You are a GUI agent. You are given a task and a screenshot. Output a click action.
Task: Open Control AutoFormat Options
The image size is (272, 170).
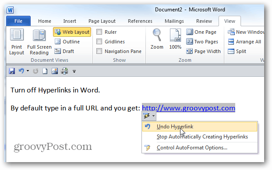(x=192, y=148)
